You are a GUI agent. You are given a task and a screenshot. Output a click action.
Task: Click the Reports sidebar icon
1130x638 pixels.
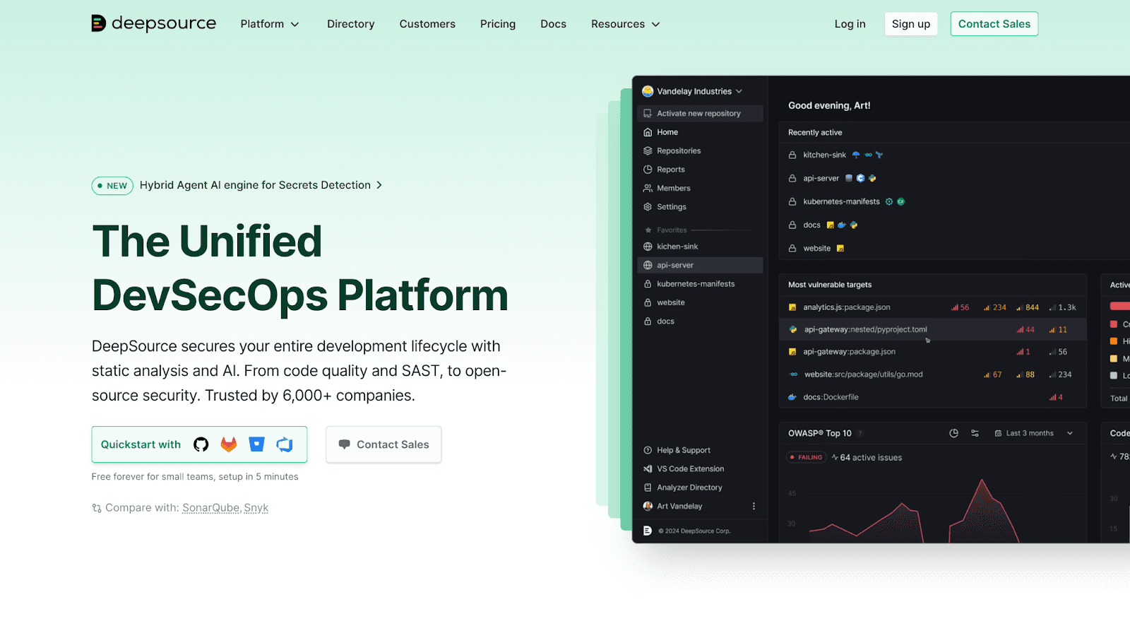coord(648,170)
